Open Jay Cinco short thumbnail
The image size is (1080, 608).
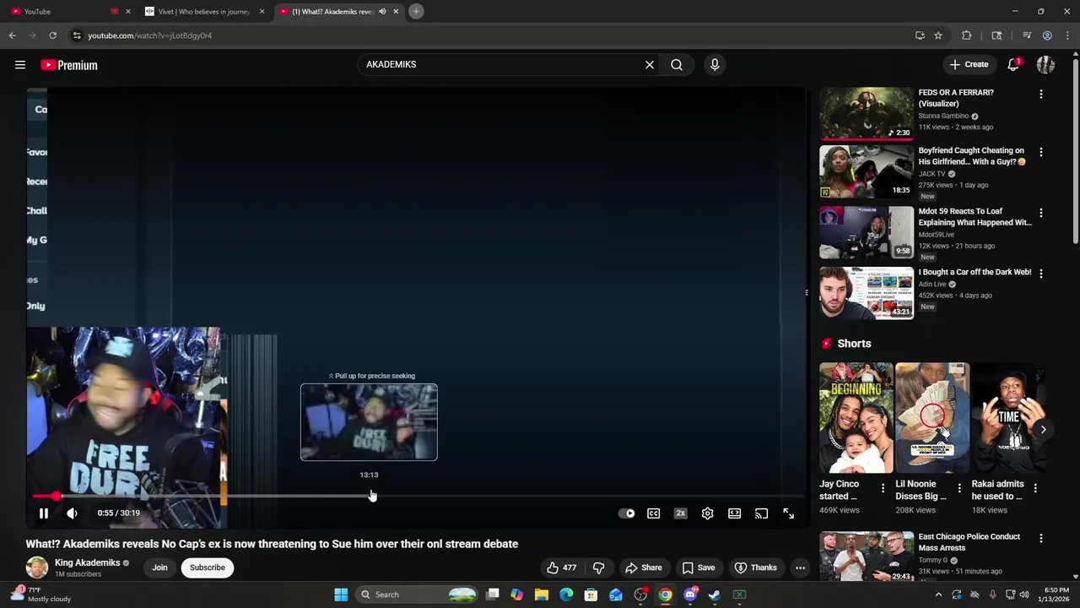[x=856, y=418]
